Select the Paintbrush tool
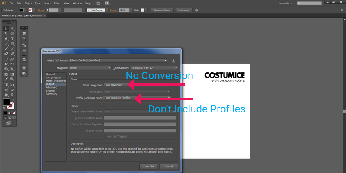 pyautogui.click(x=6, y=49)
